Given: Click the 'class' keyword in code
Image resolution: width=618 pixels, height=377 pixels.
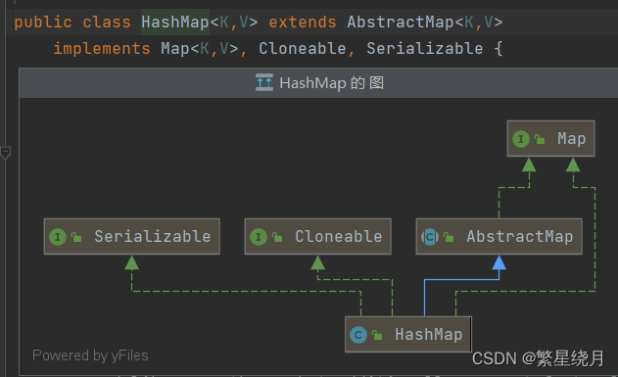Looking at the screenshot, I should click(107, 23).
